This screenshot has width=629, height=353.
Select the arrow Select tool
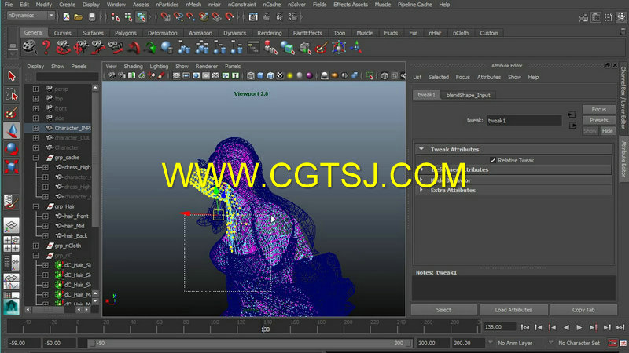[x=11, y=76]
